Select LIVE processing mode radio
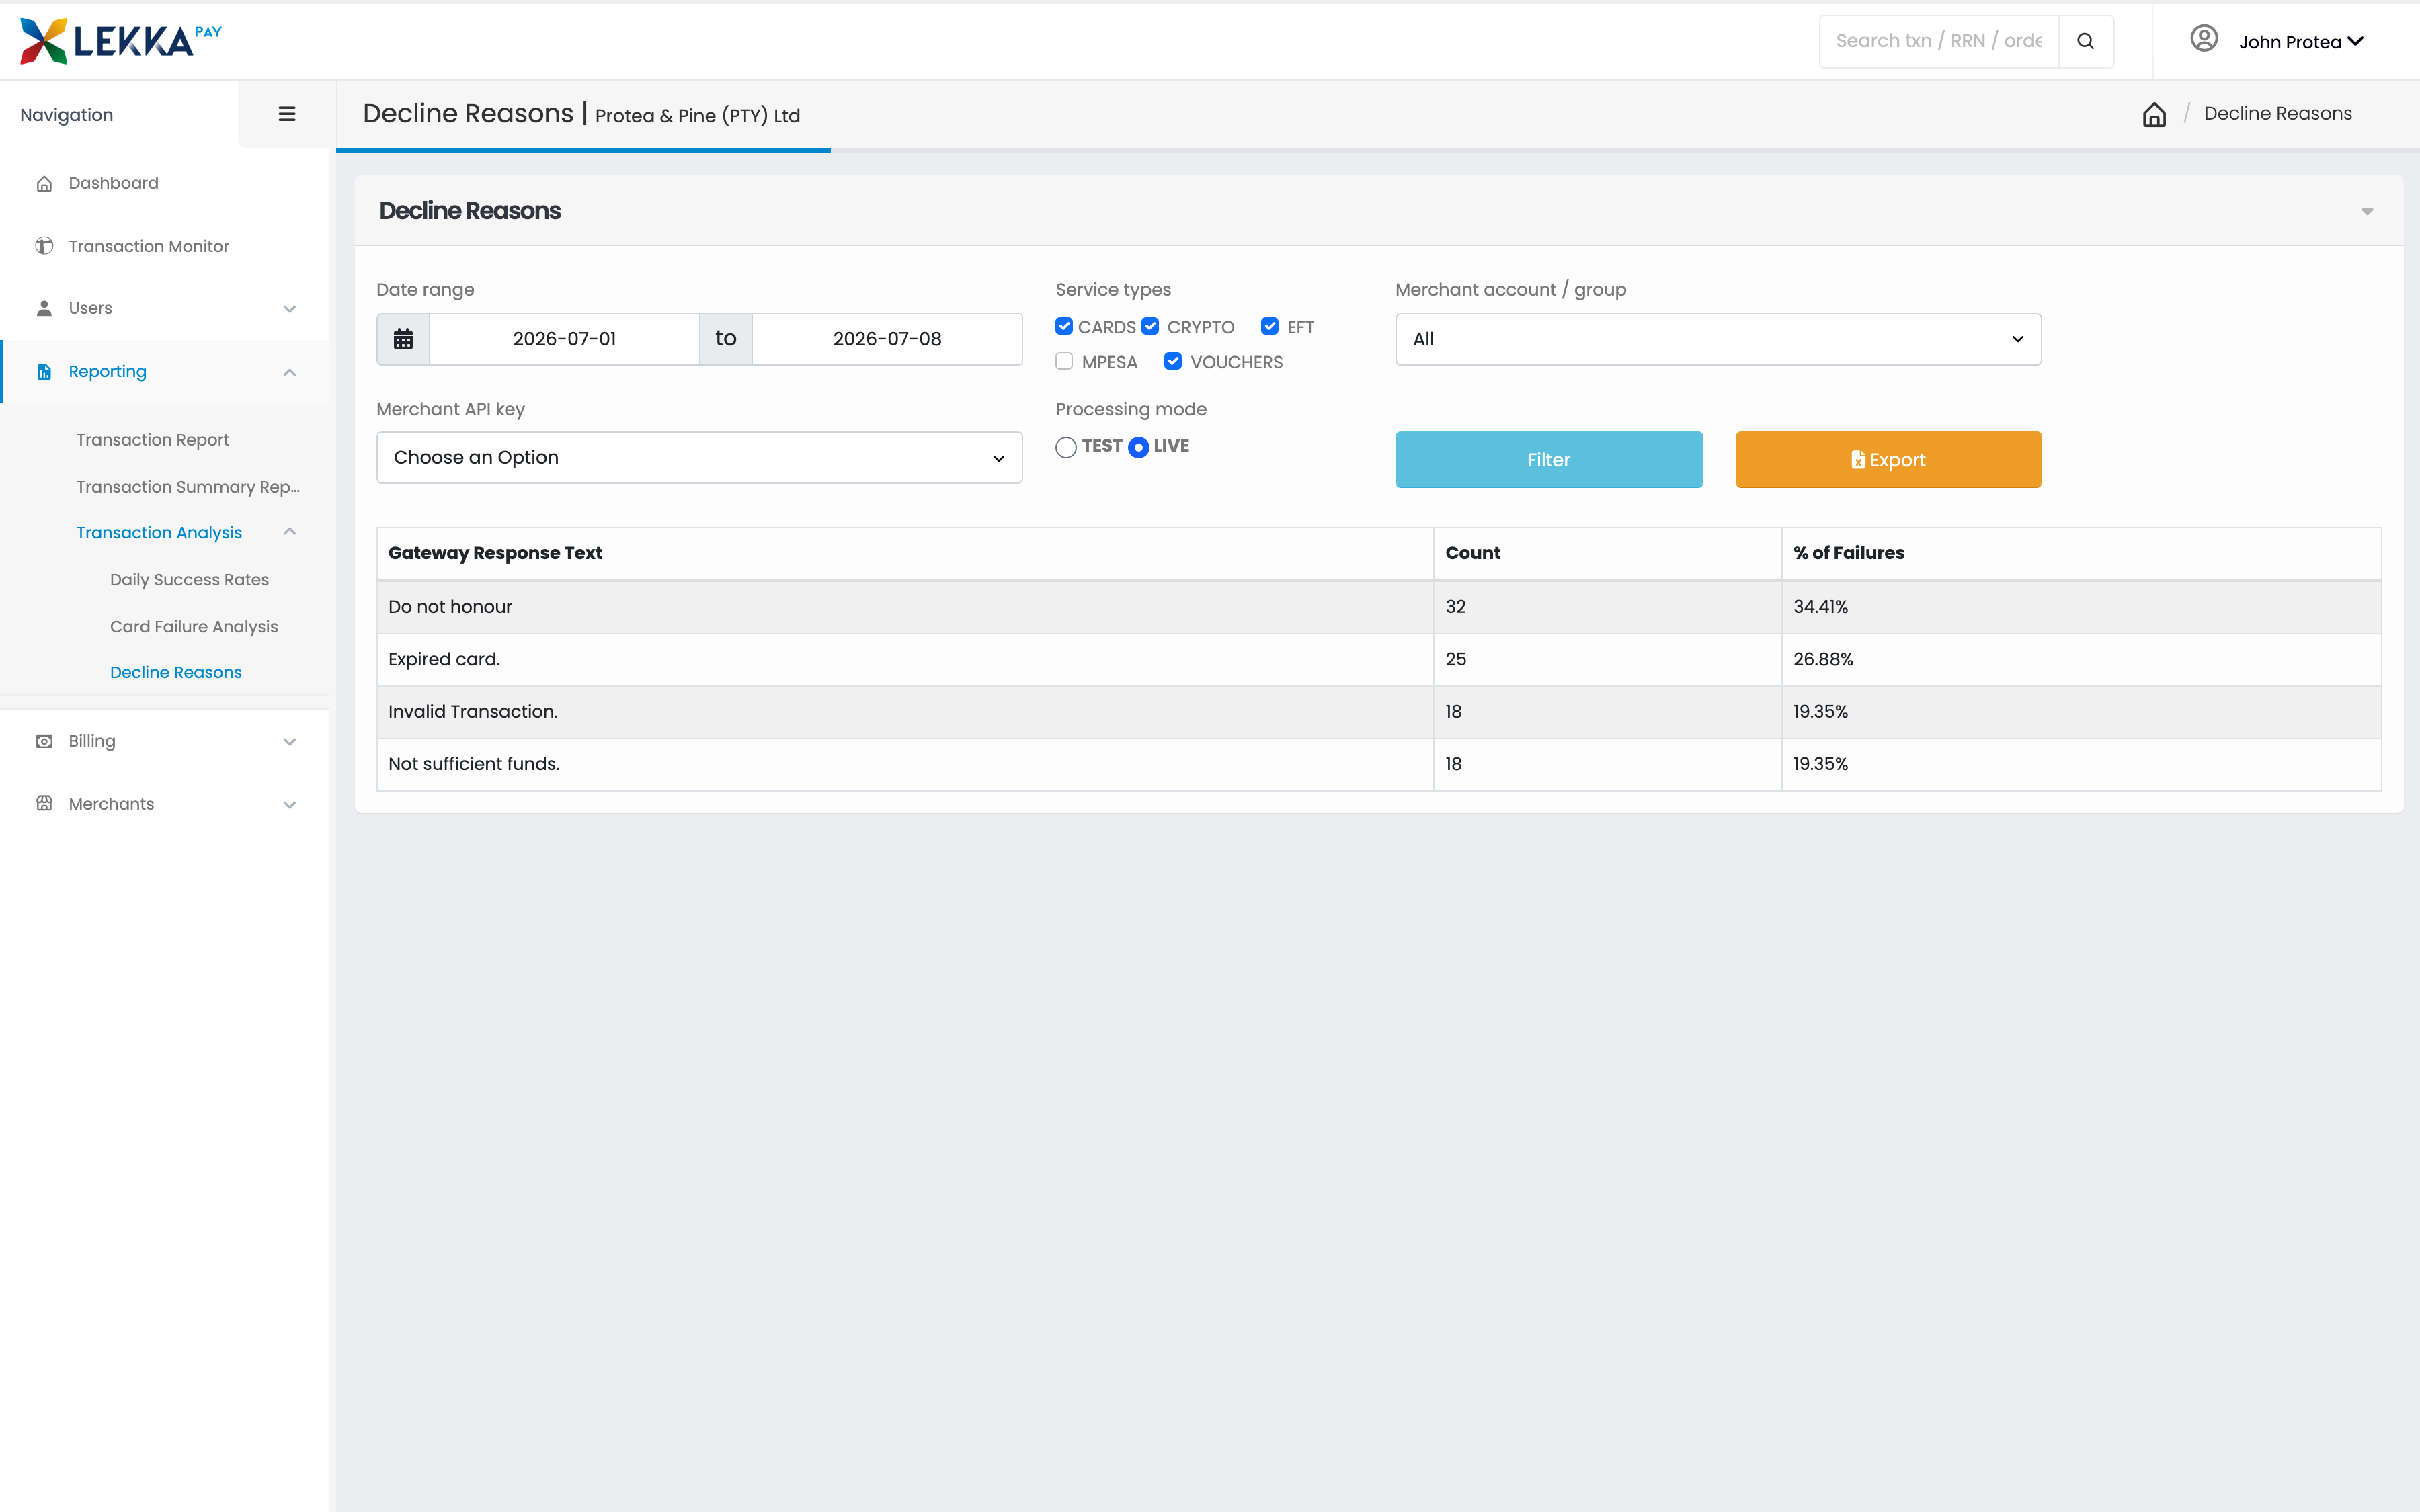Image resolution: width=2420 pixels, height=1512 pixels. click(x=1138, y=447)
